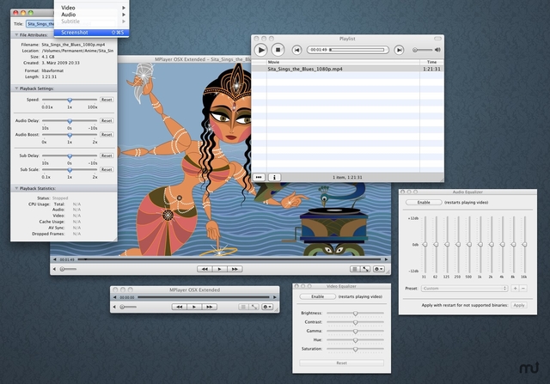This screenshot has height=384, width=550.
Task: Click the 16k equalizer band slider
Action: tap(524, 245)
